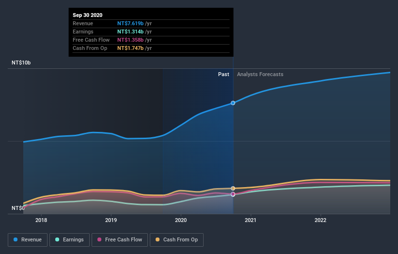398x254 pixels.
Task: Click the NT$10b y-axis label
Action: pyautogui.click(x=21, y=63)
